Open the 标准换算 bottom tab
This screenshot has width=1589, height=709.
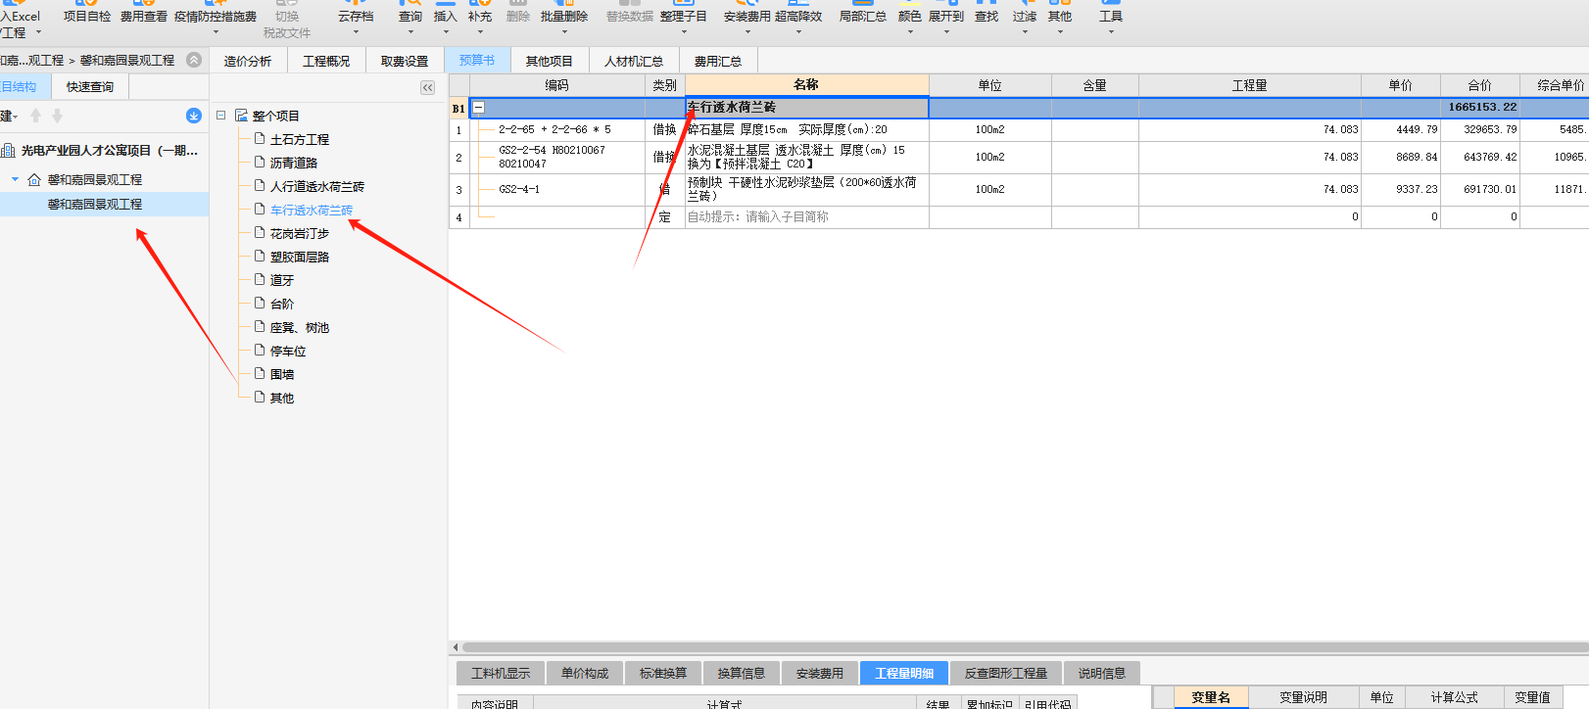coord(663,674)
